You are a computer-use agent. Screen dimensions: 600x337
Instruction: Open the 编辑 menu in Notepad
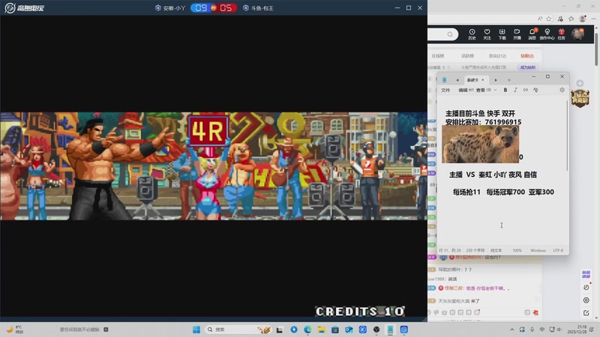point(463,90)
